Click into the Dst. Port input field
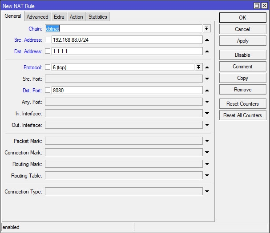 (x=127, y=91)
